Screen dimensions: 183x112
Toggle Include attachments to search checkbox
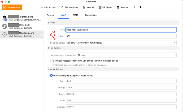pyautogui.click(x=55, y=65)
